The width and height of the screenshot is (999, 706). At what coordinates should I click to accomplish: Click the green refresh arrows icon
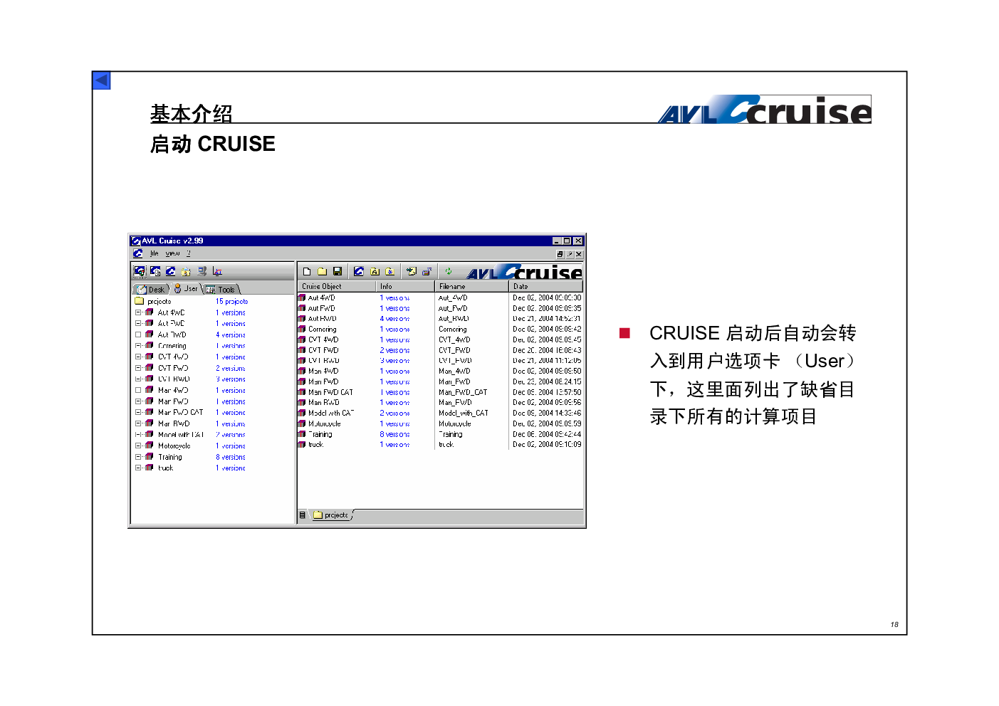point(449,271)
